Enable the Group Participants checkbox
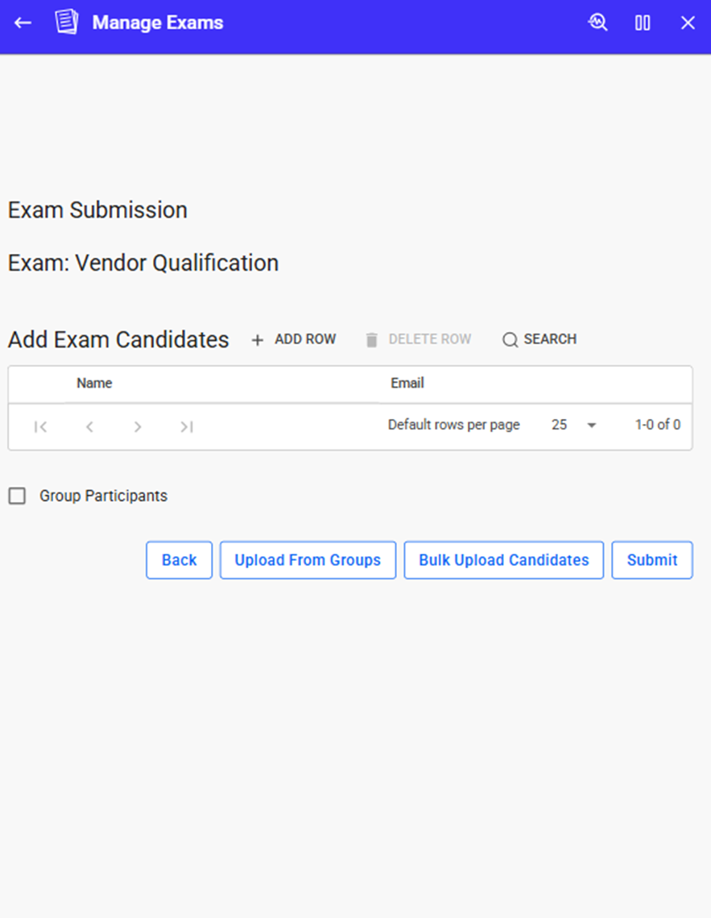Screen dimensions: 711x918 click(x=17, y=496)
